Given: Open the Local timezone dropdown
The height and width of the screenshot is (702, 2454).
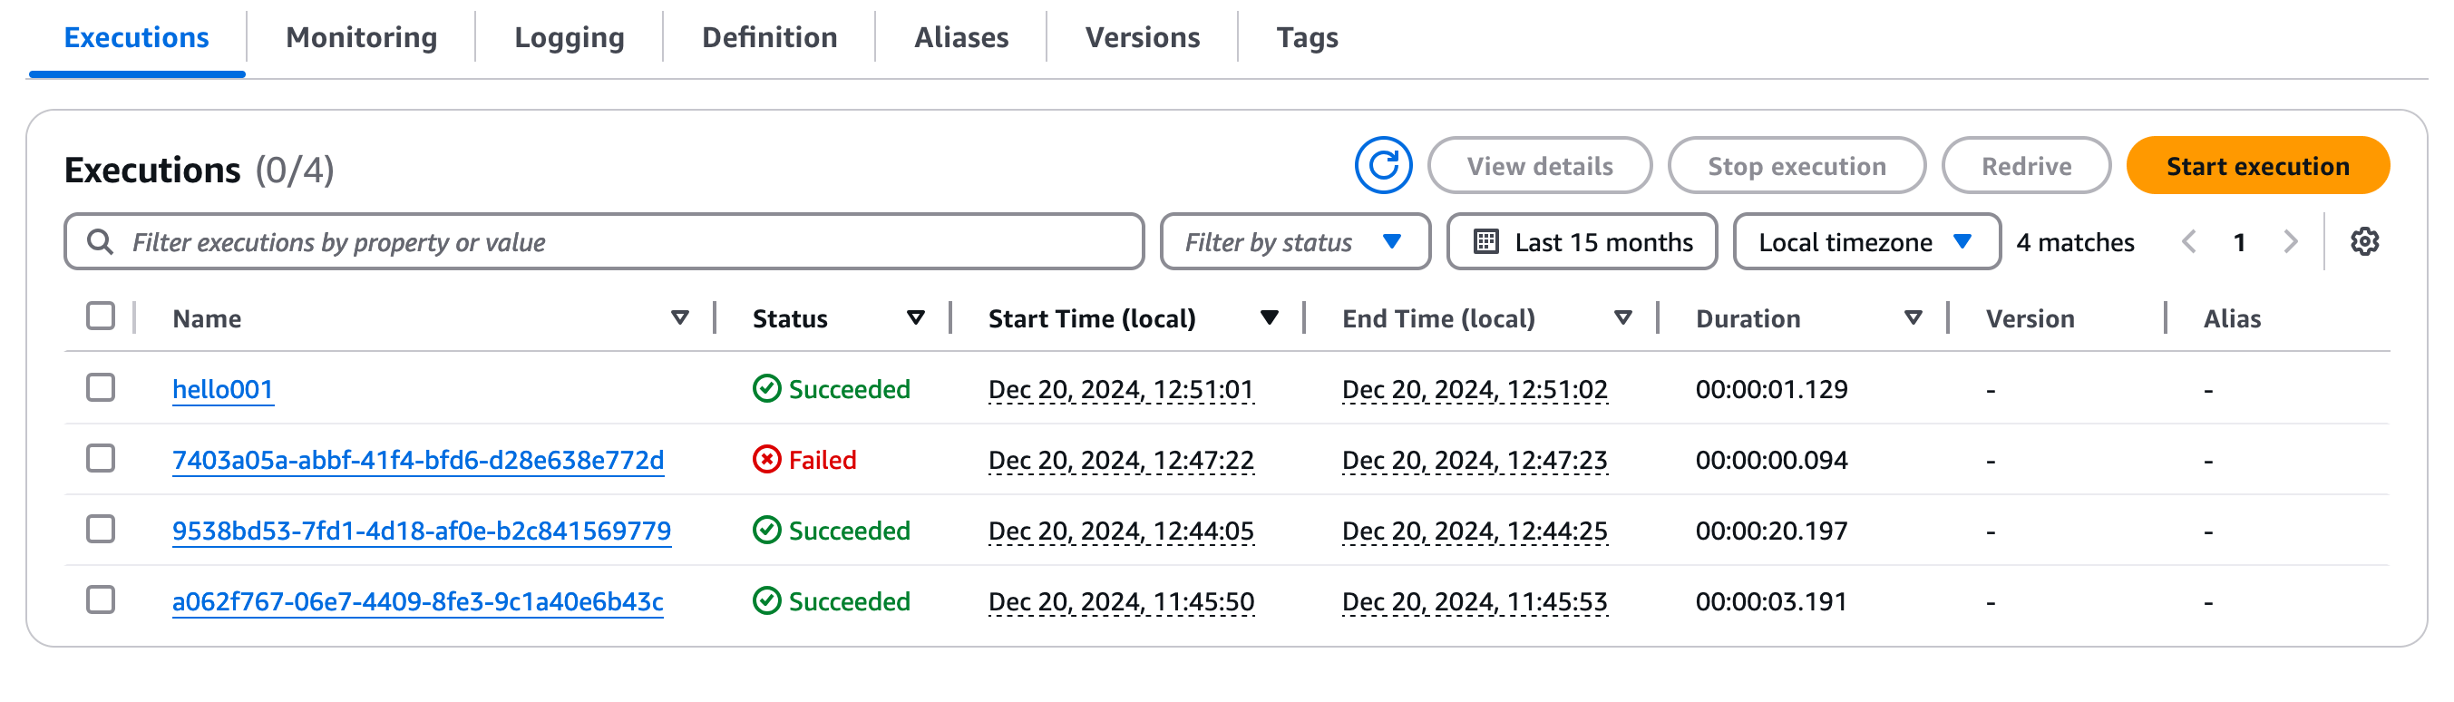Looking at the screenshot, I should coord(1865,242).
